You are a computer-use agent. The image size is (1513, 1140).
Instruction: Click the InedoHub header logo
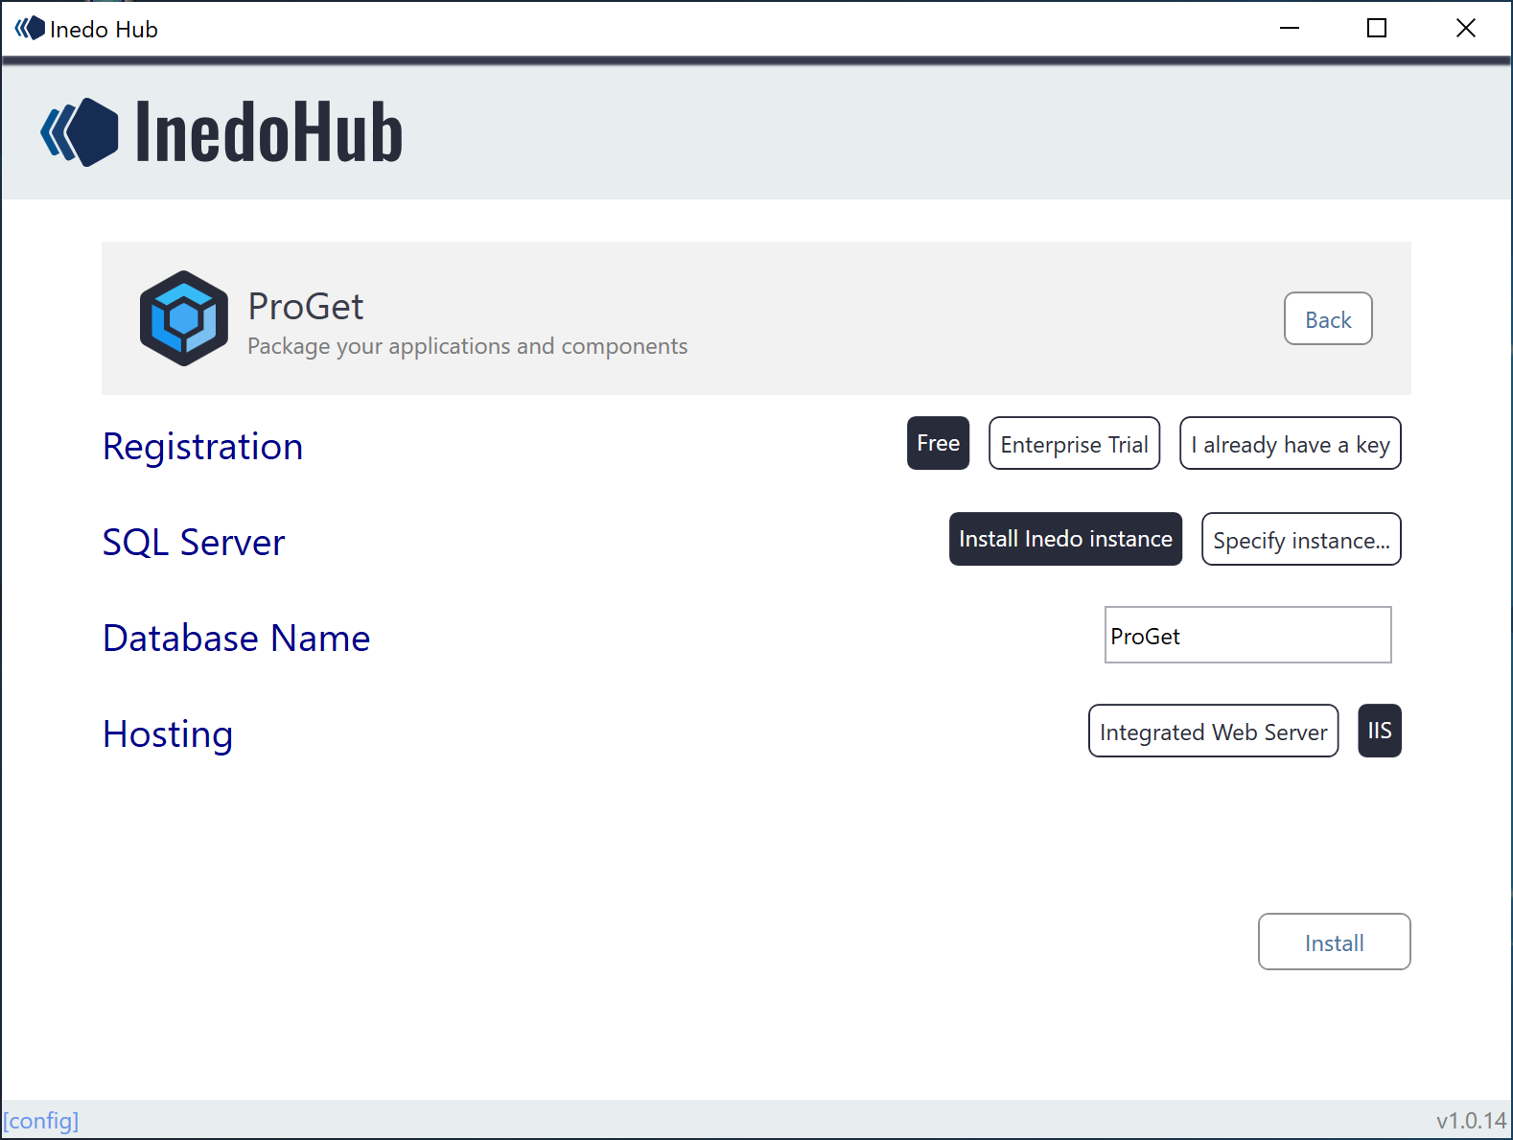[221, 132]
